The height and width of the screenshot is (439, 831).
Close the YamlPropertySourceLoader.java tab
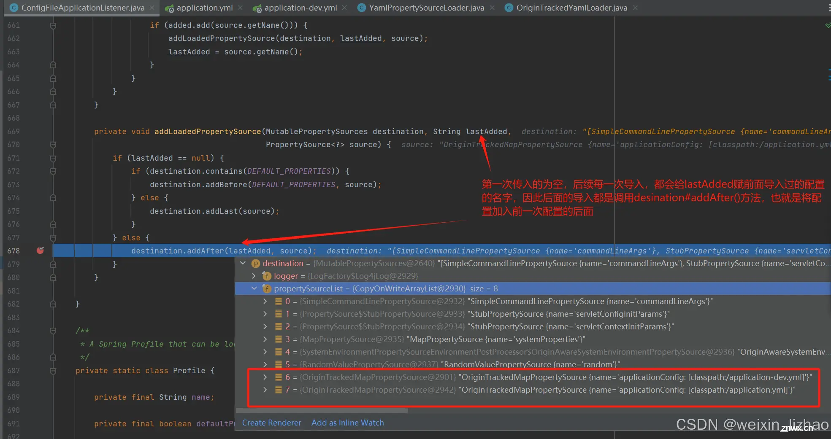[x=492, y=8]
